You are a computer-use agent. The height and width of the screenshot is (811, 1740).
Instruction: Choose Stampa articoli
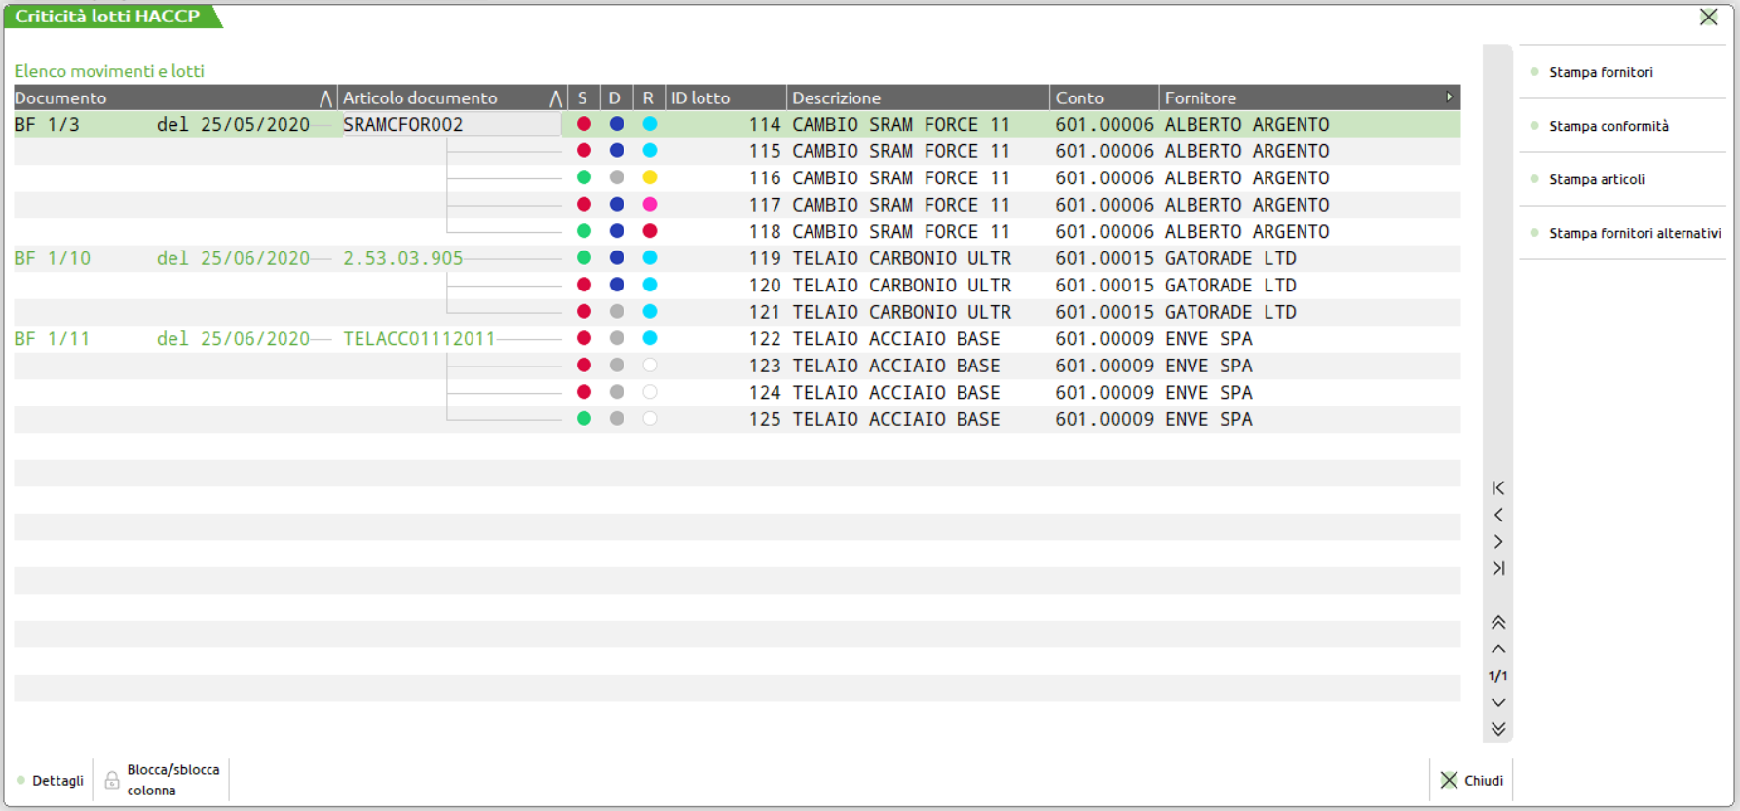click(x=1597, y=179)
